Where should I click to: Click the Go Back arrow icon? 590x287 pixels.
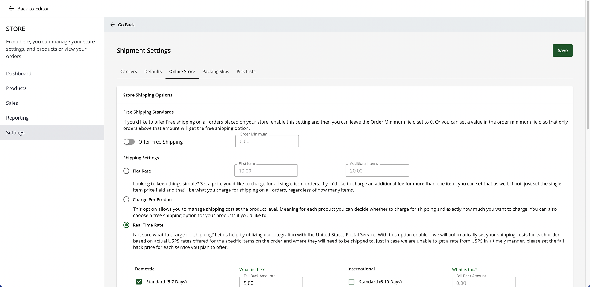[112, 25]
